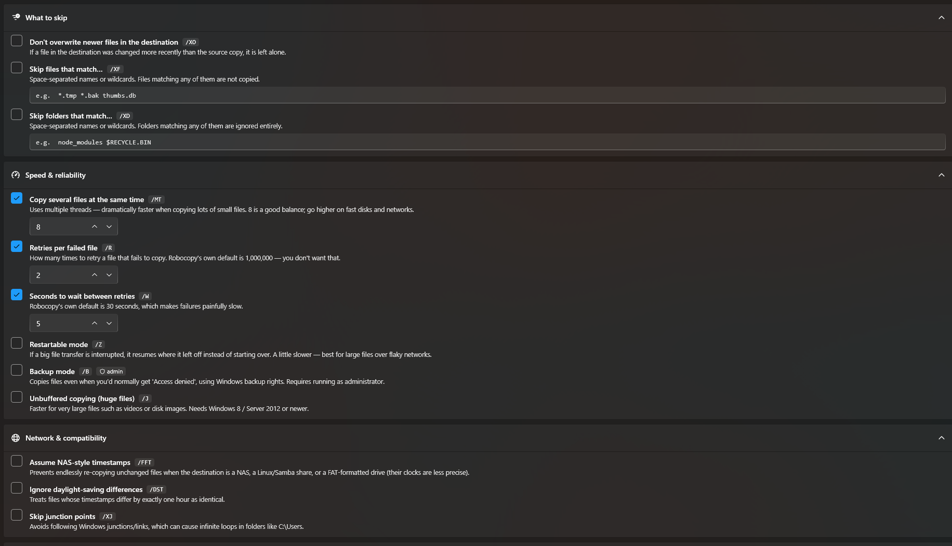Click the admin shield badge on Backup mode

[x=111, y=371]
